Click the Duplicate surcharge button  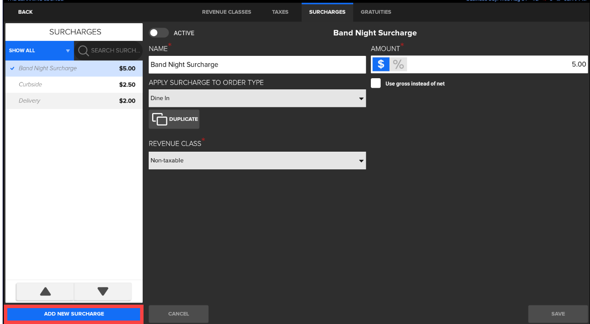point(174,119)
